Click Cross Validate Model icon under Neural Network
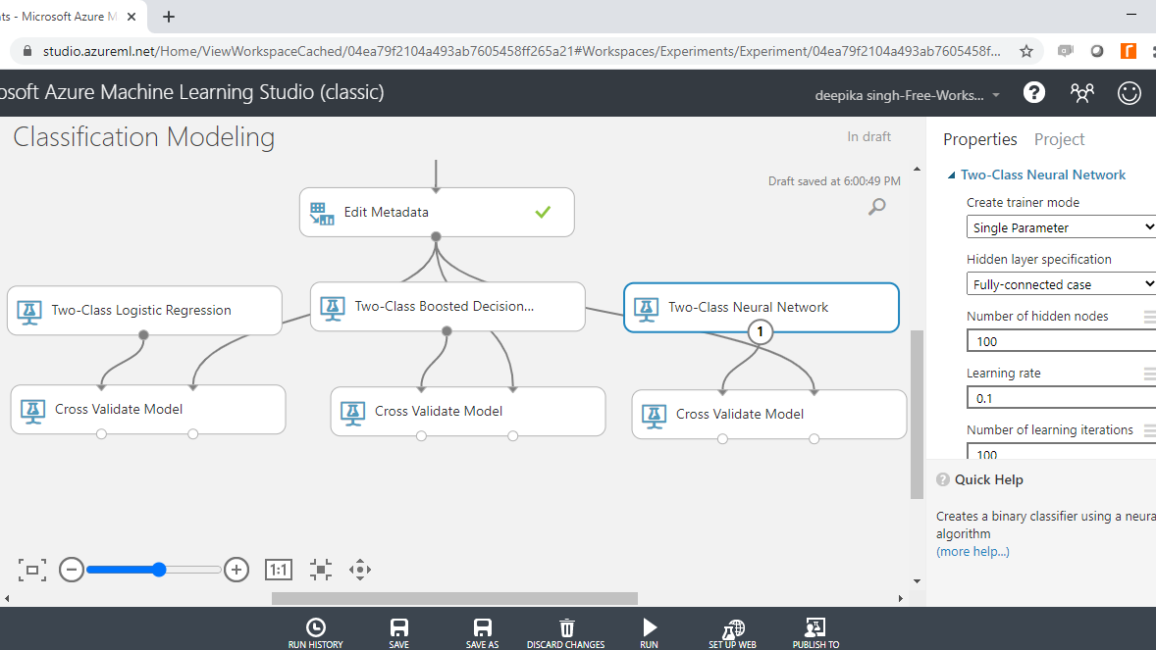The width and height of the screenshot is (1156, 650). 654,416
